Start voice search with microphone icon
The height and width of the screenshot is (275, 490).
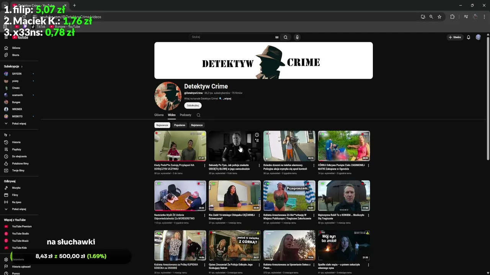[x=297, y=37]
